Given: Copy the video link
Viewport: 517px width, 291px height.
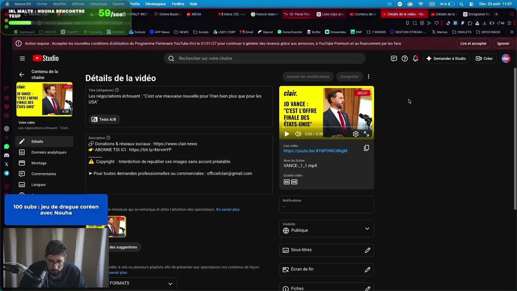Looking at the screenshot, I should pos(366,148).
